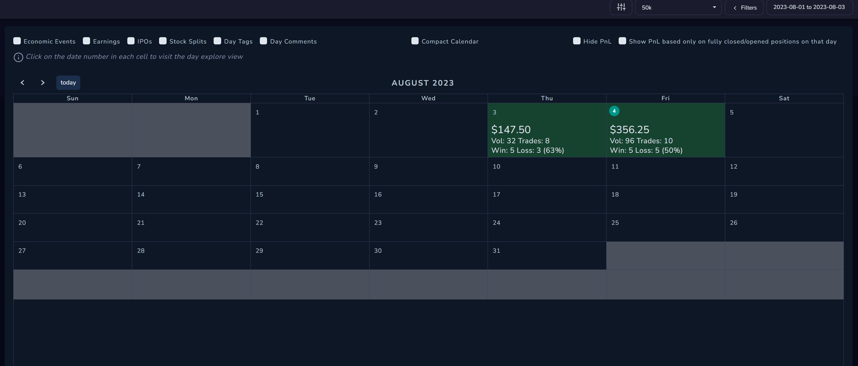Screen dimensions: 858x366
Task: Open day 3 by its date number
Action: coord(494,112)
